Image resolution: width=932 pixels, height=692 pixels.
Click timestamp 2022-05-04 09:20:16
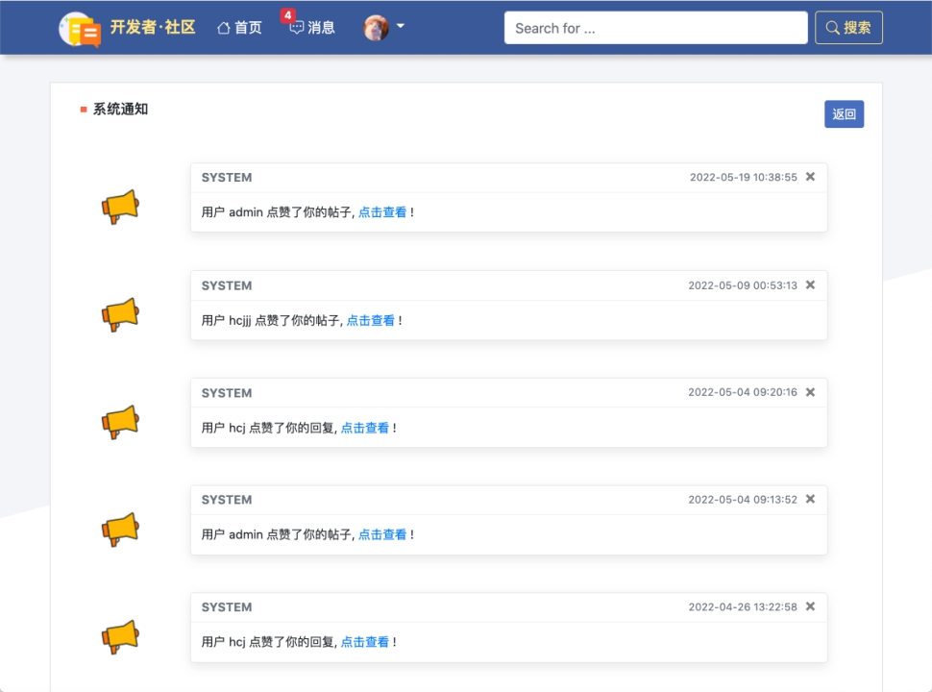pyautogui.click(x=743, y=392)
